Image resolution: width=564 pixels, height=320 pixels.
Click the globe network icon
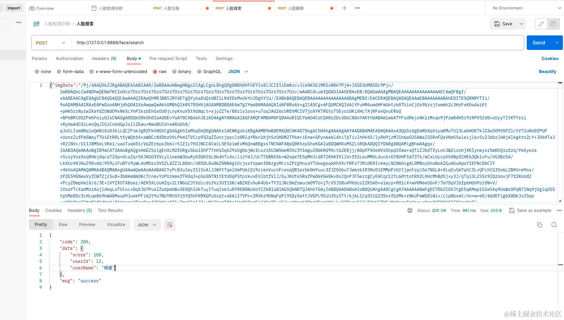(410, 210)
